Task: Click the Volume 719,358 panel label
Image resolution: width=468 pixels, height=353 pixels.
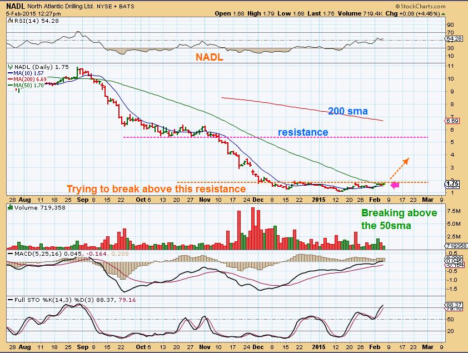Action: [x=39, y=207]
